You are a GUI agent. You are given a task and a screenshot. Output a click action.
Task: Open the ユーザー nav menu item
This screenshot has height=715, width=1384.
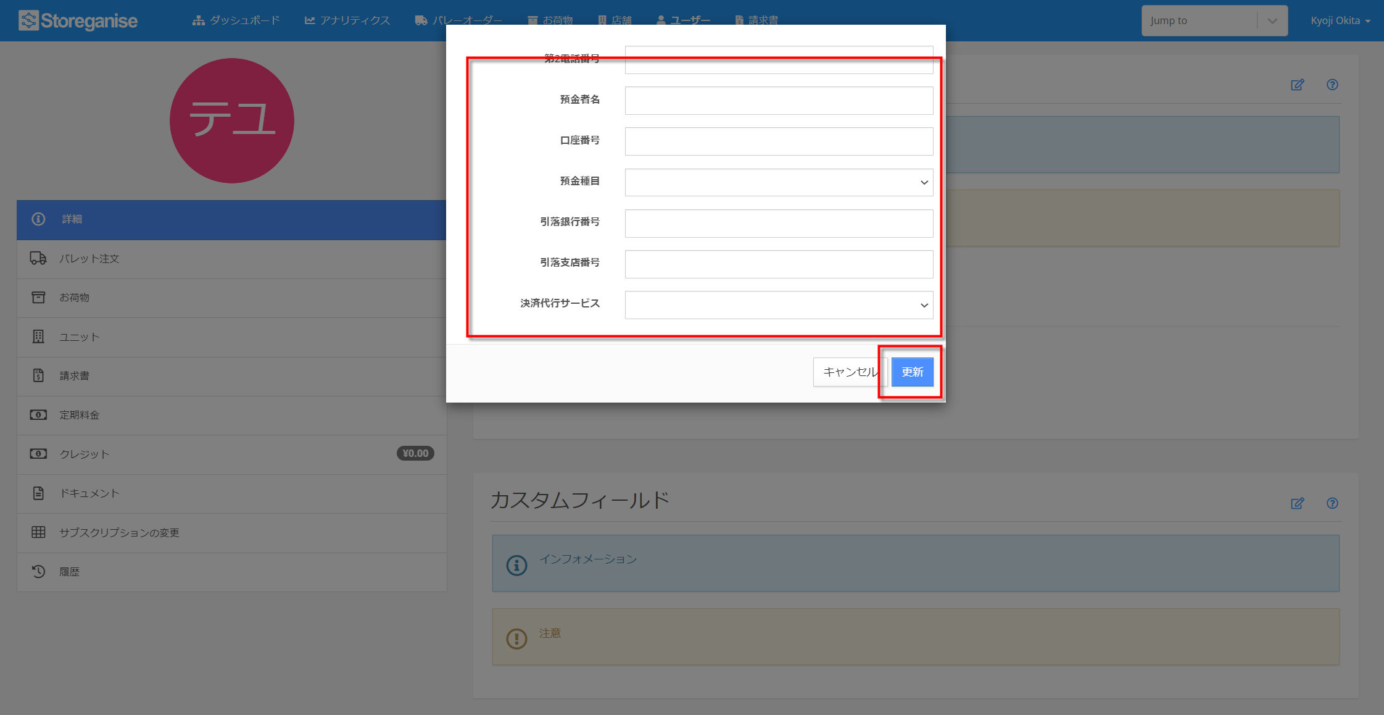[x=683, y=20]
